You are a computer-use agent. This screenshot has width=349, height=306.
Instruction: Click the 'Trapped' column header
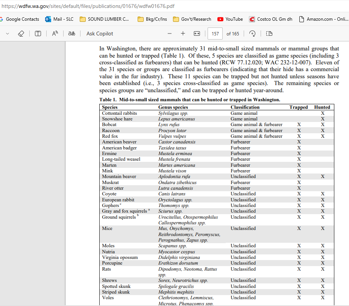point(299,107)
